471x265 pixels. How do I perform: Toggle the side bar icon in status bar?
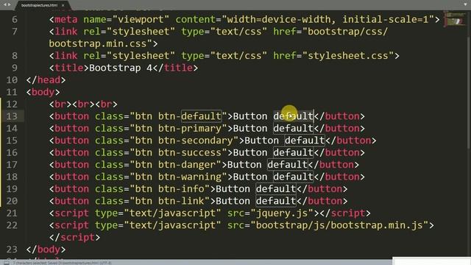click(7, 263)
